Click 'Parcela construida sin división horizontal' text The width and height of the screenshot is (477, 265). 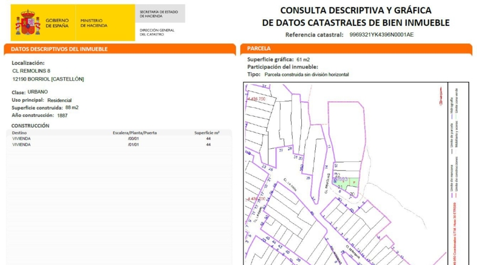pos(307,74)
